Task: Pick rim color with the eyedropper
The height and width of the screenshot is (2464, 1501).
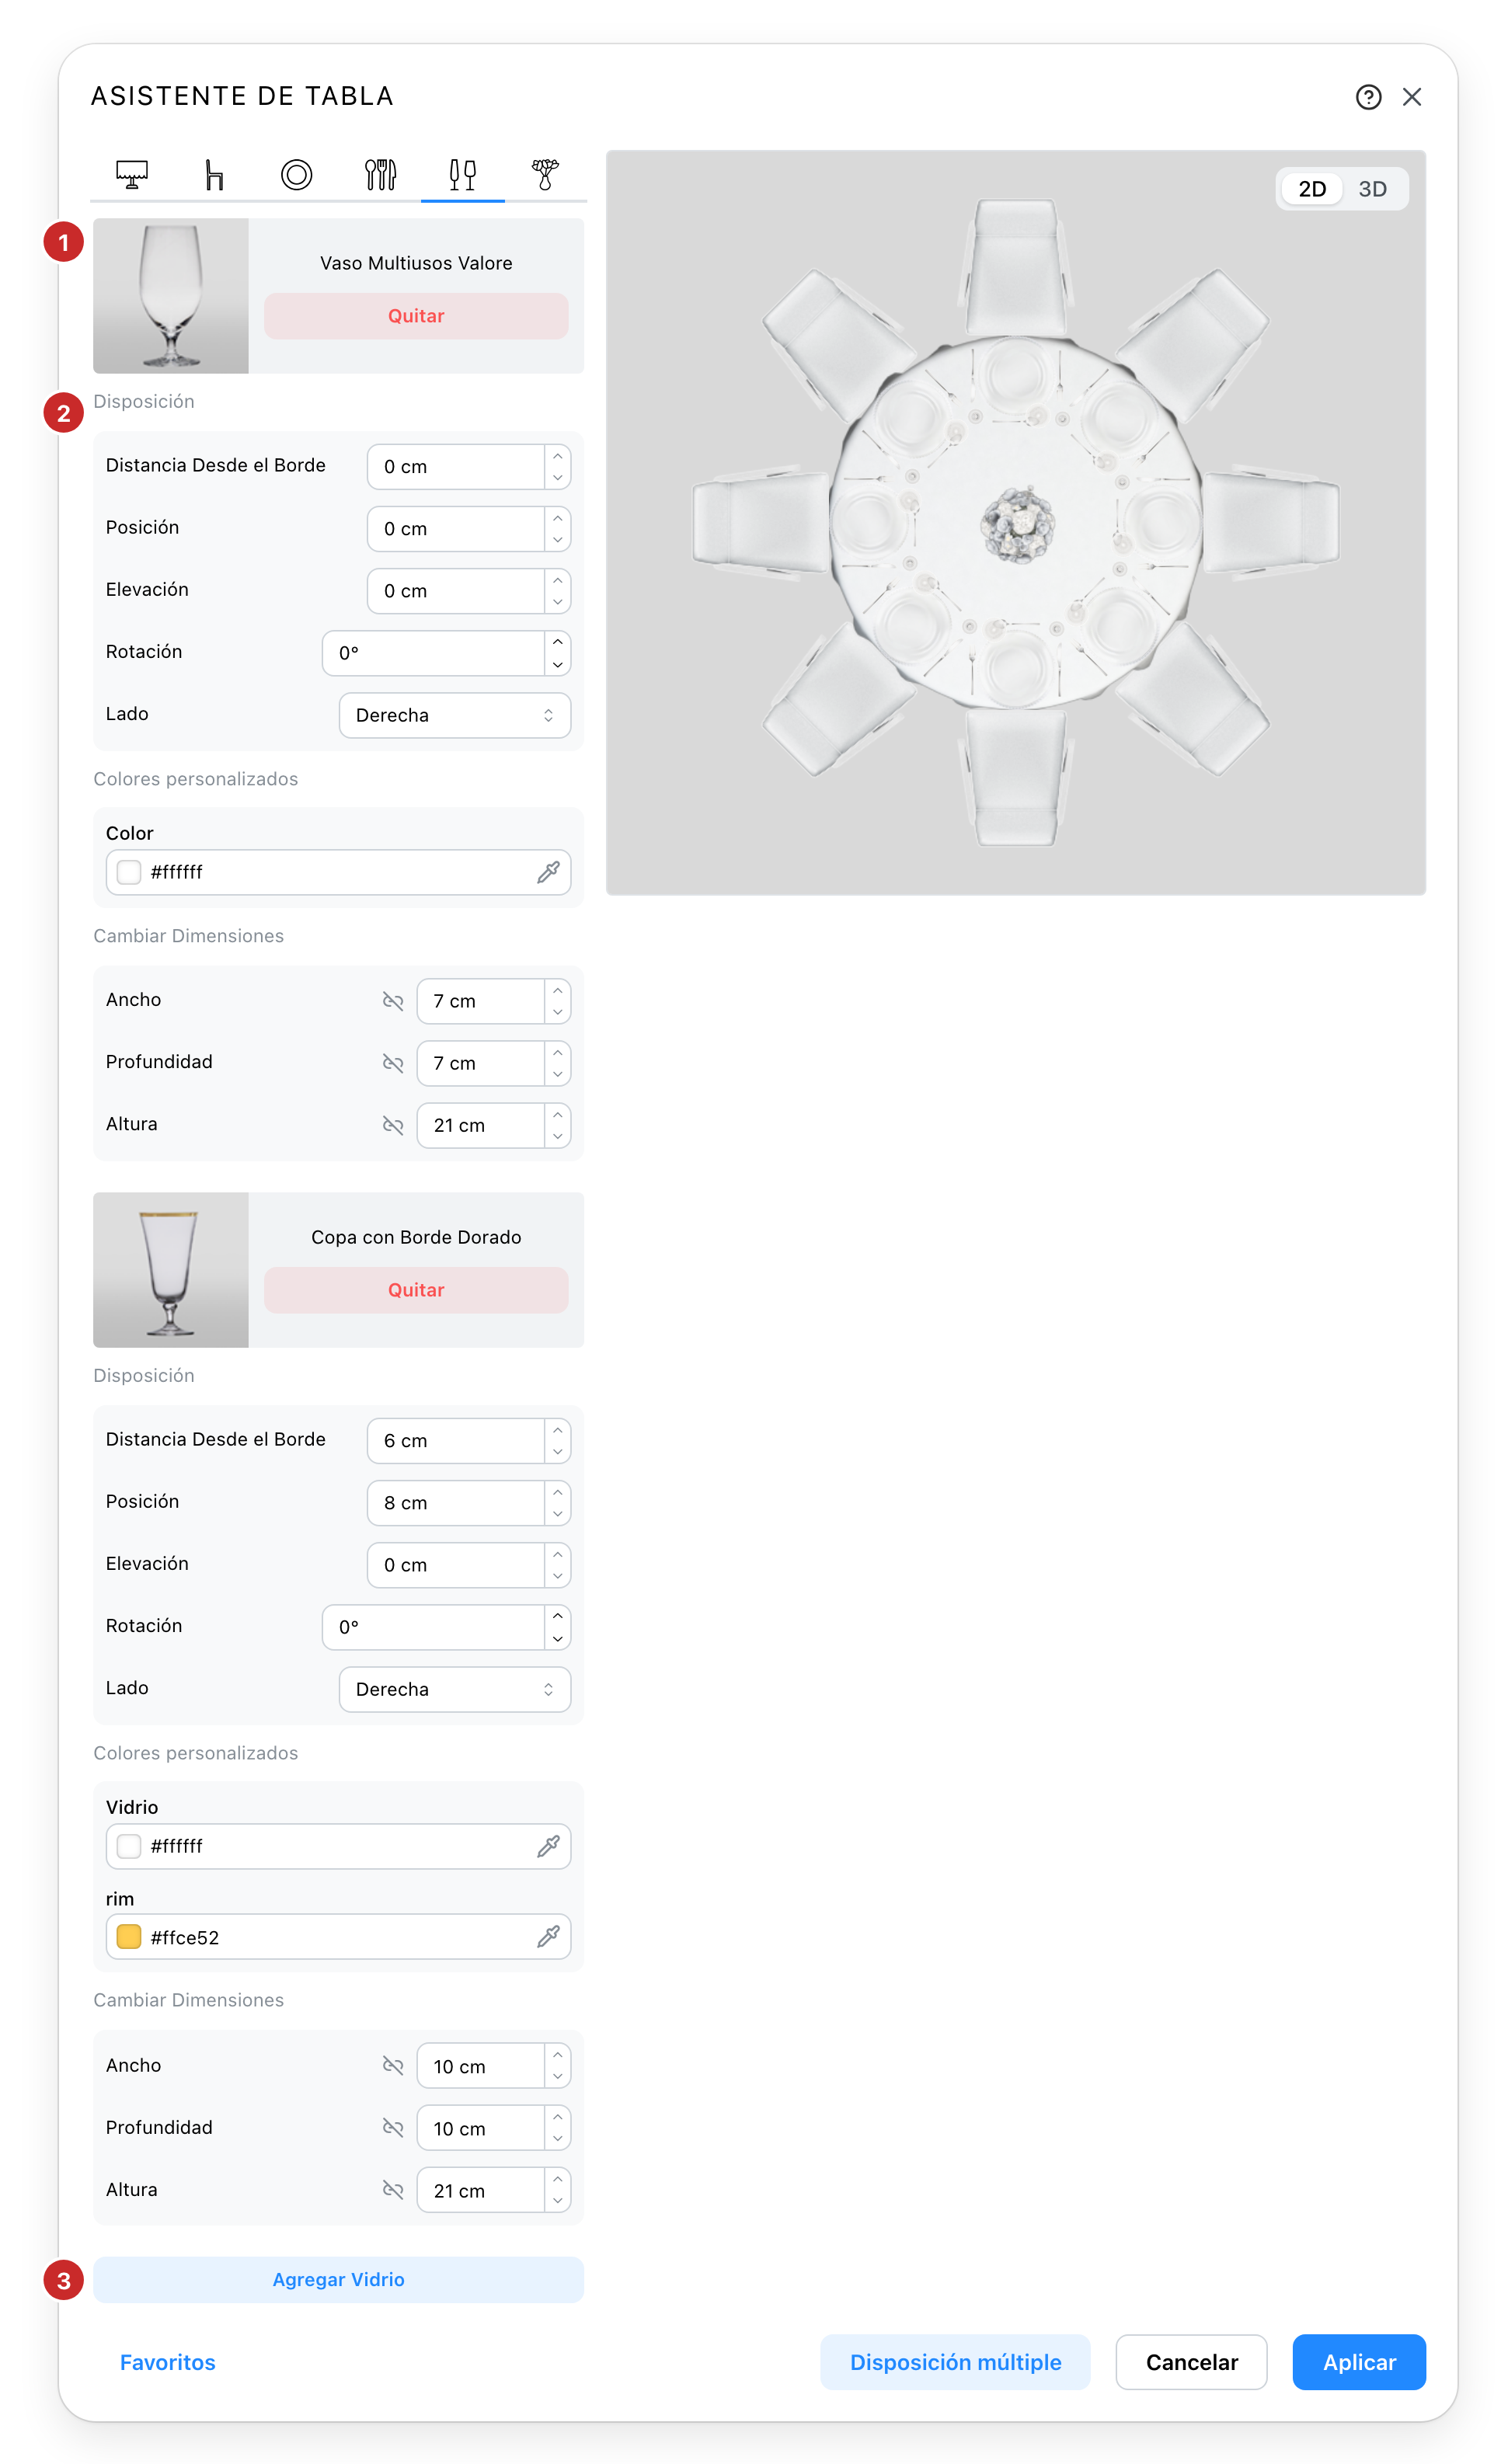Action: click(x=548, y=1937)
